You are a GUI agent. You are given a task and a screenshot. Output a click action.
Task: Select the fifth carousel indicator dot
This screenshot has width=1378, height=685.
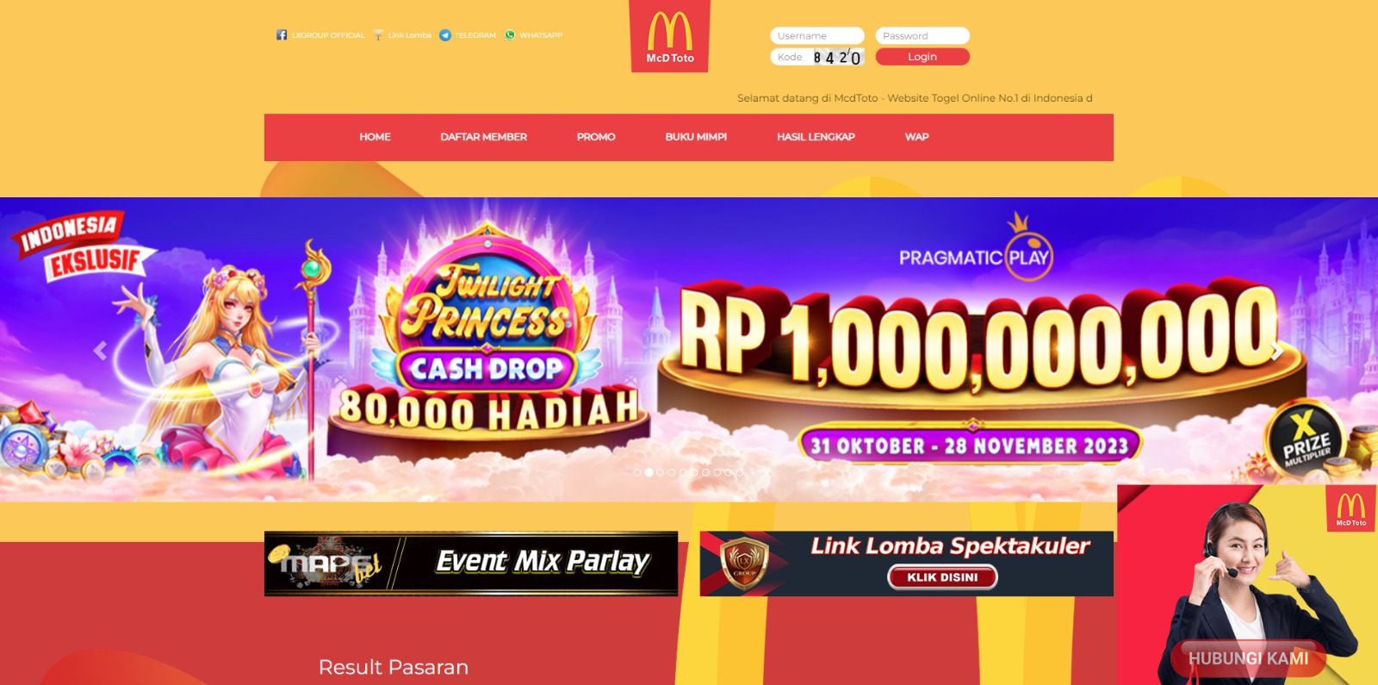click(683, 472)
